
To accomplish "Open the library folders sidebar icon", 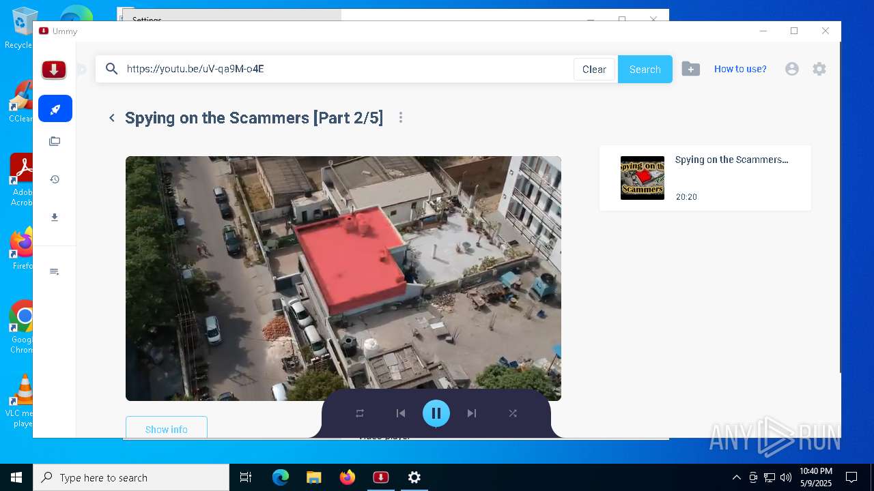I will [x=55, y=141].
